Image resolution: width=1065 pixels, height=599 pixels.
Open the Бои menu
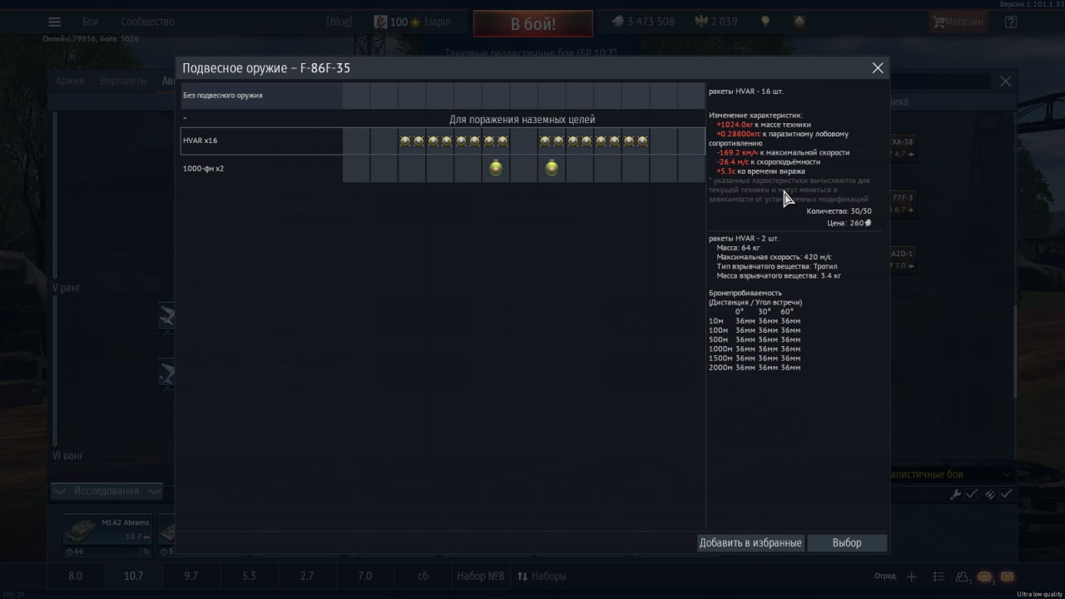(91, 22)
